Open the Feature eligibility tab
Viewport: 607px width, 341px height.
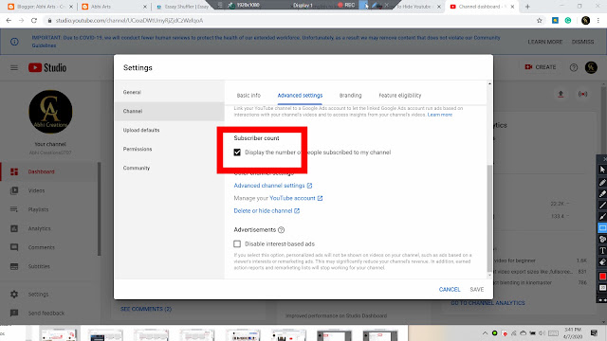[x=400, y=96]
